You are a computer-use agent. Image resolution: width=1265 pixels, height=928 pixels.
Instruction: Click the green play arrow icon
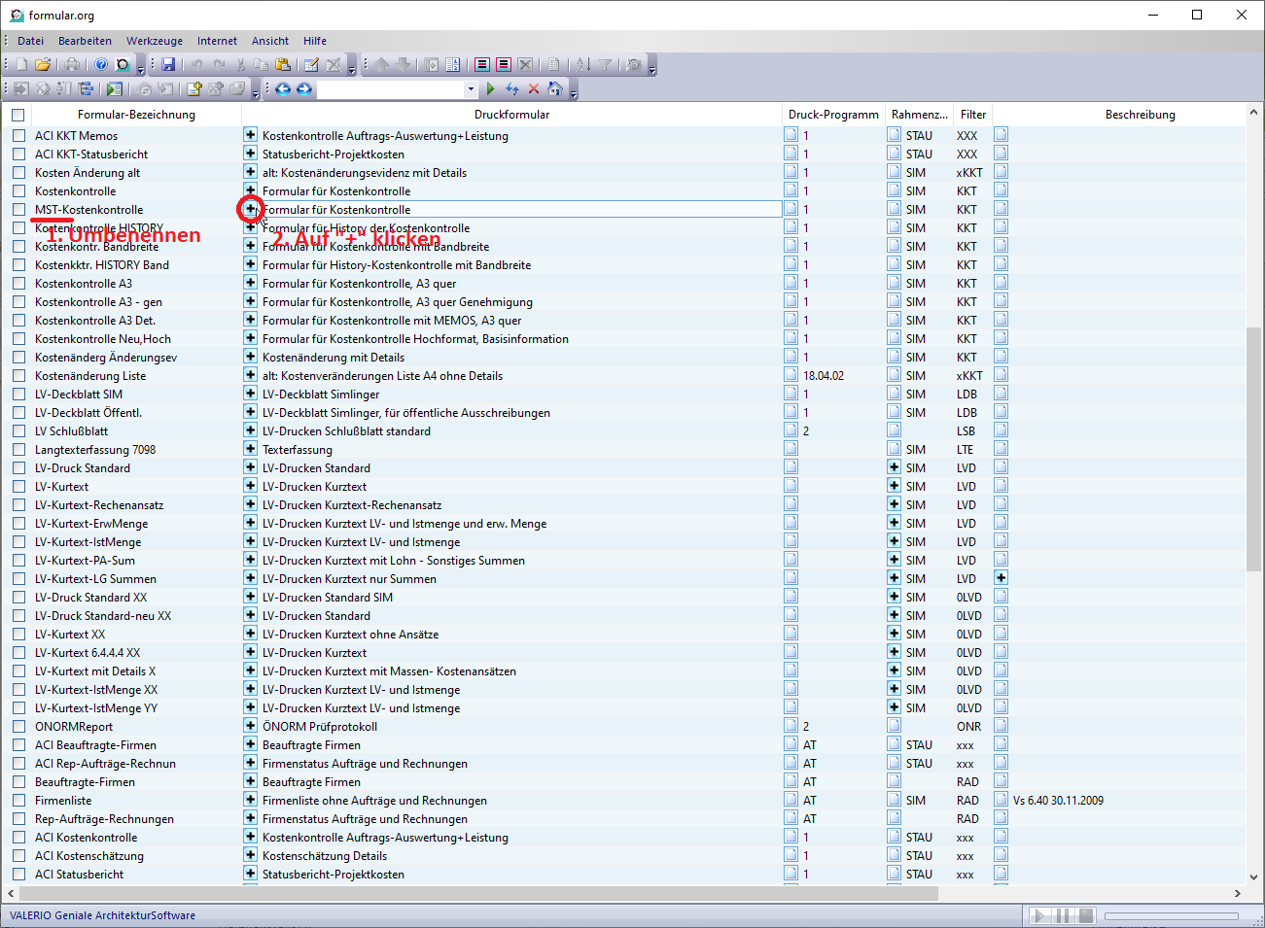pyautogui.click(x=491, y=89)
